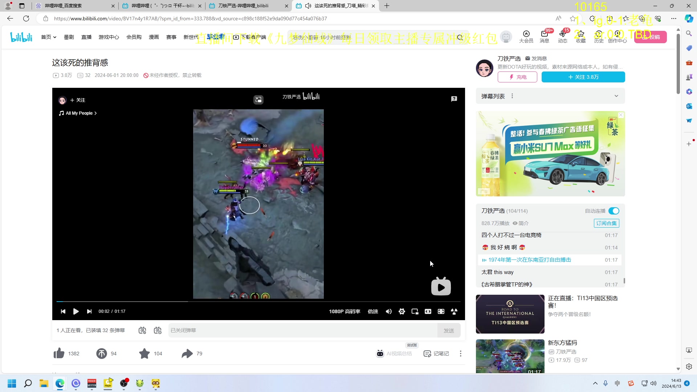697x392 pixels.
Task: Favorite the video with the star icon
Action: 144,353
